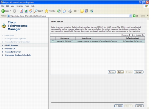
Task: Click the New... button
Action: pos(112,72)
